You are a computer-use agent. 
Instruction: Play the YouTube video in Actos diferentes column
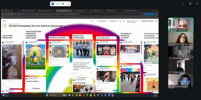(106, 76)
